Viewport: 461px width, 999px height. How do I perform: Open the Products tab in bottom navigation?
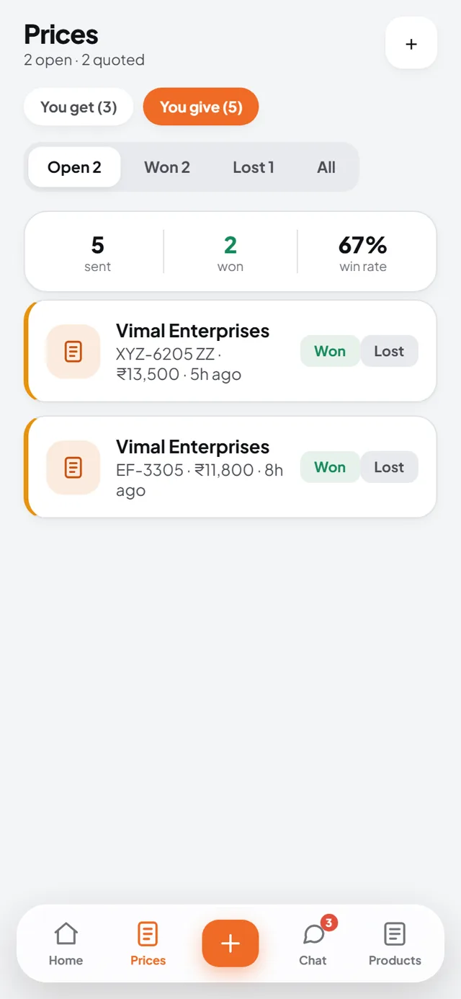coord(395,943)
